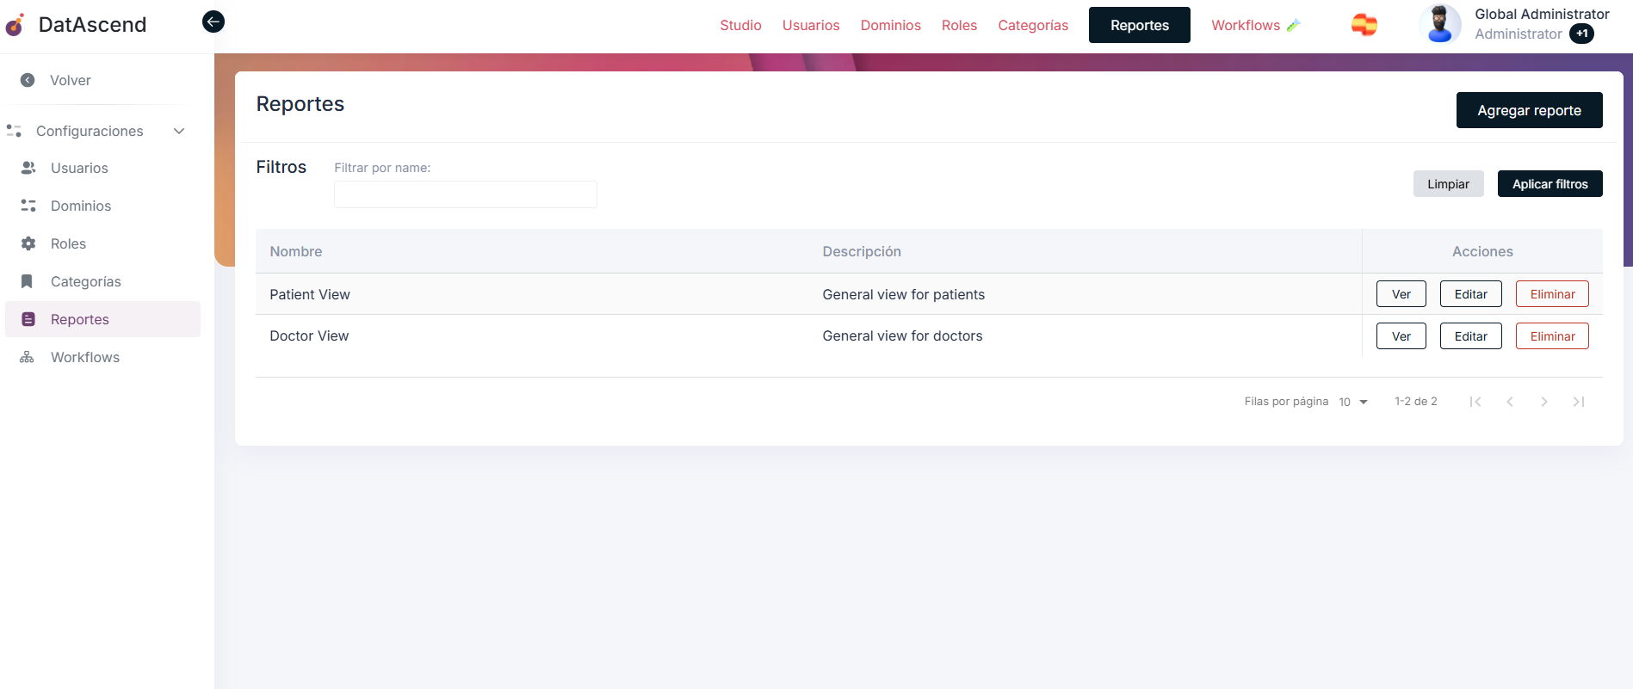The image size is (1633, 689).
Task: Open rows per page dropdown
Action: click(1353, 402)
